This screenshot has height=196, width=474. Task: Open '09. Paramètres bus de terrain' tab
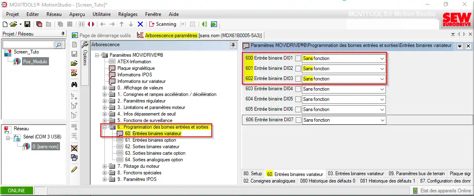417,174
